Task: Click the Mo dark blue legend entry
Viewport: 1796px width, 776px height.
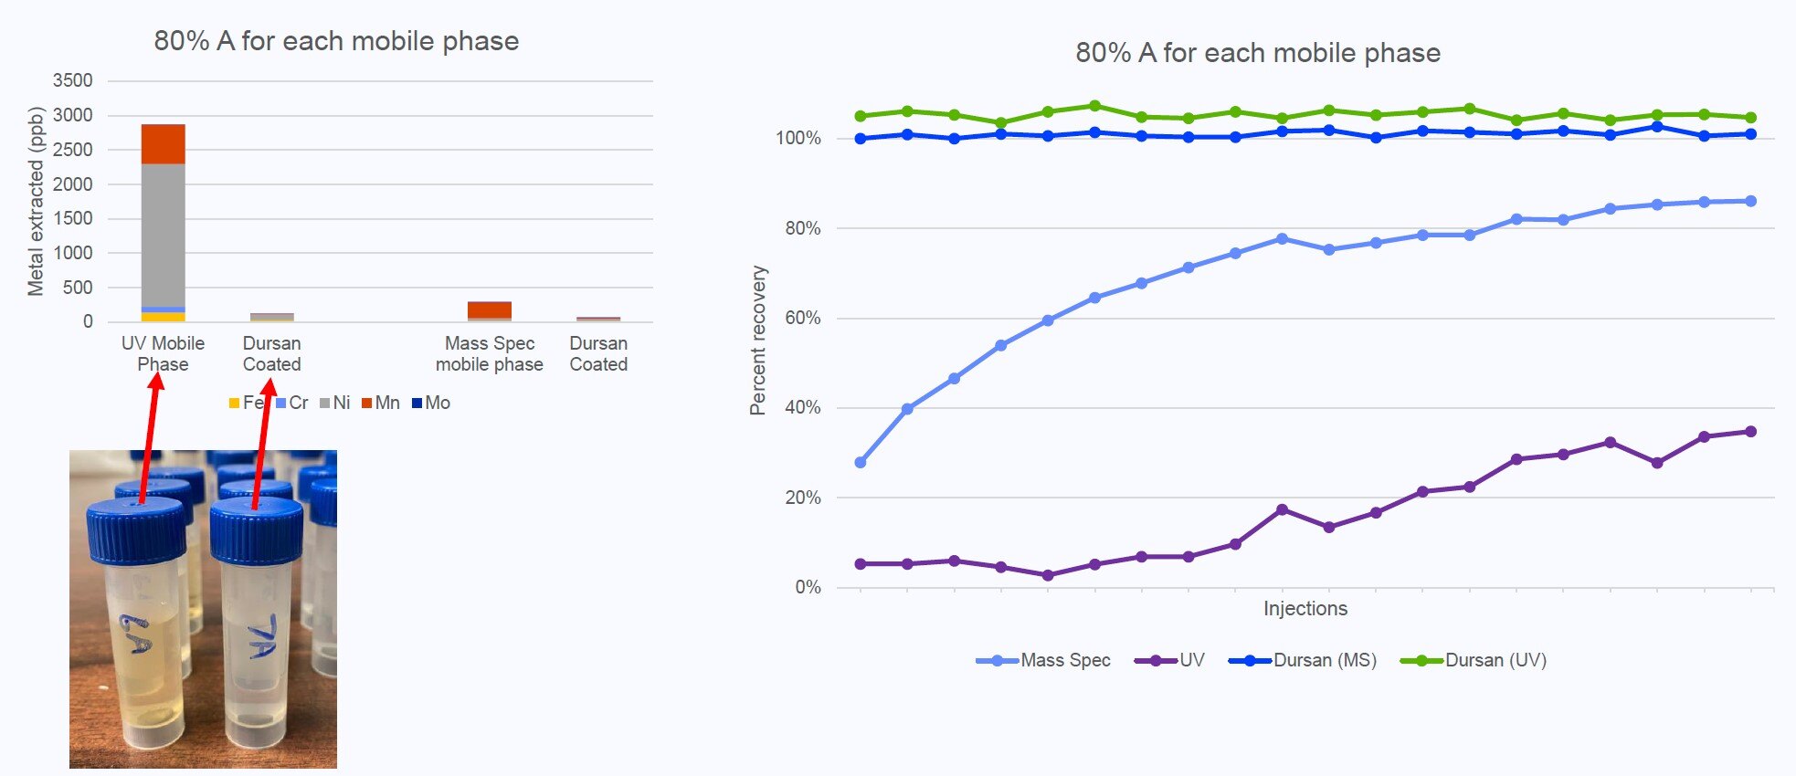Action: point(431,403)
